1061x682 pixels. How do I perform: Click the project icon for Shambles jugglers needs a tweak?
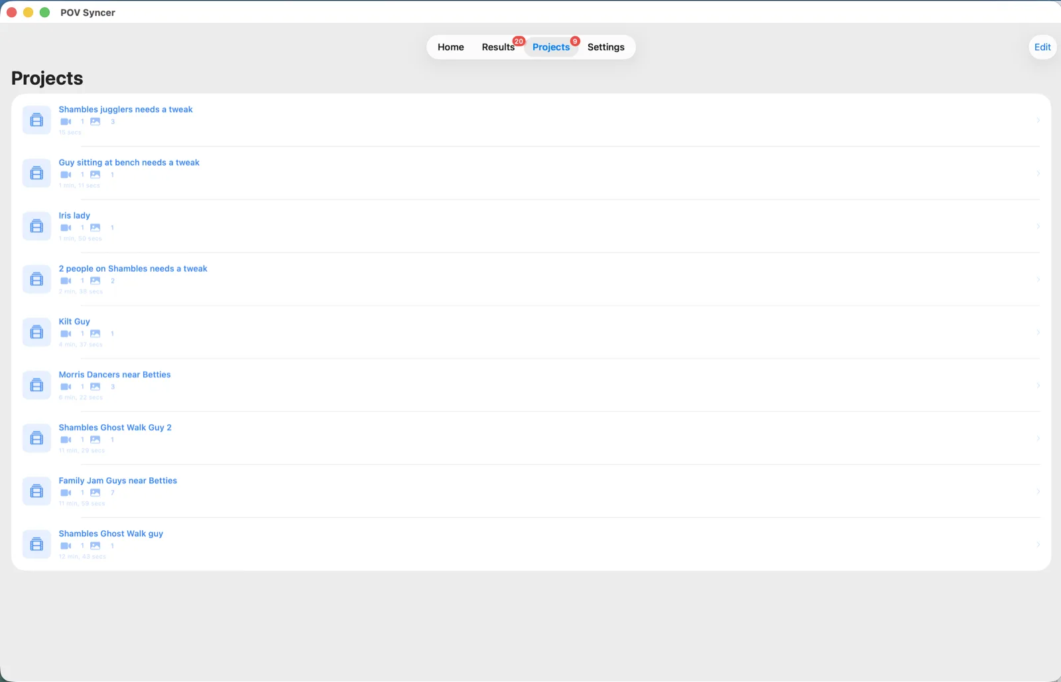pyautogui.click(x=36, y=120)
